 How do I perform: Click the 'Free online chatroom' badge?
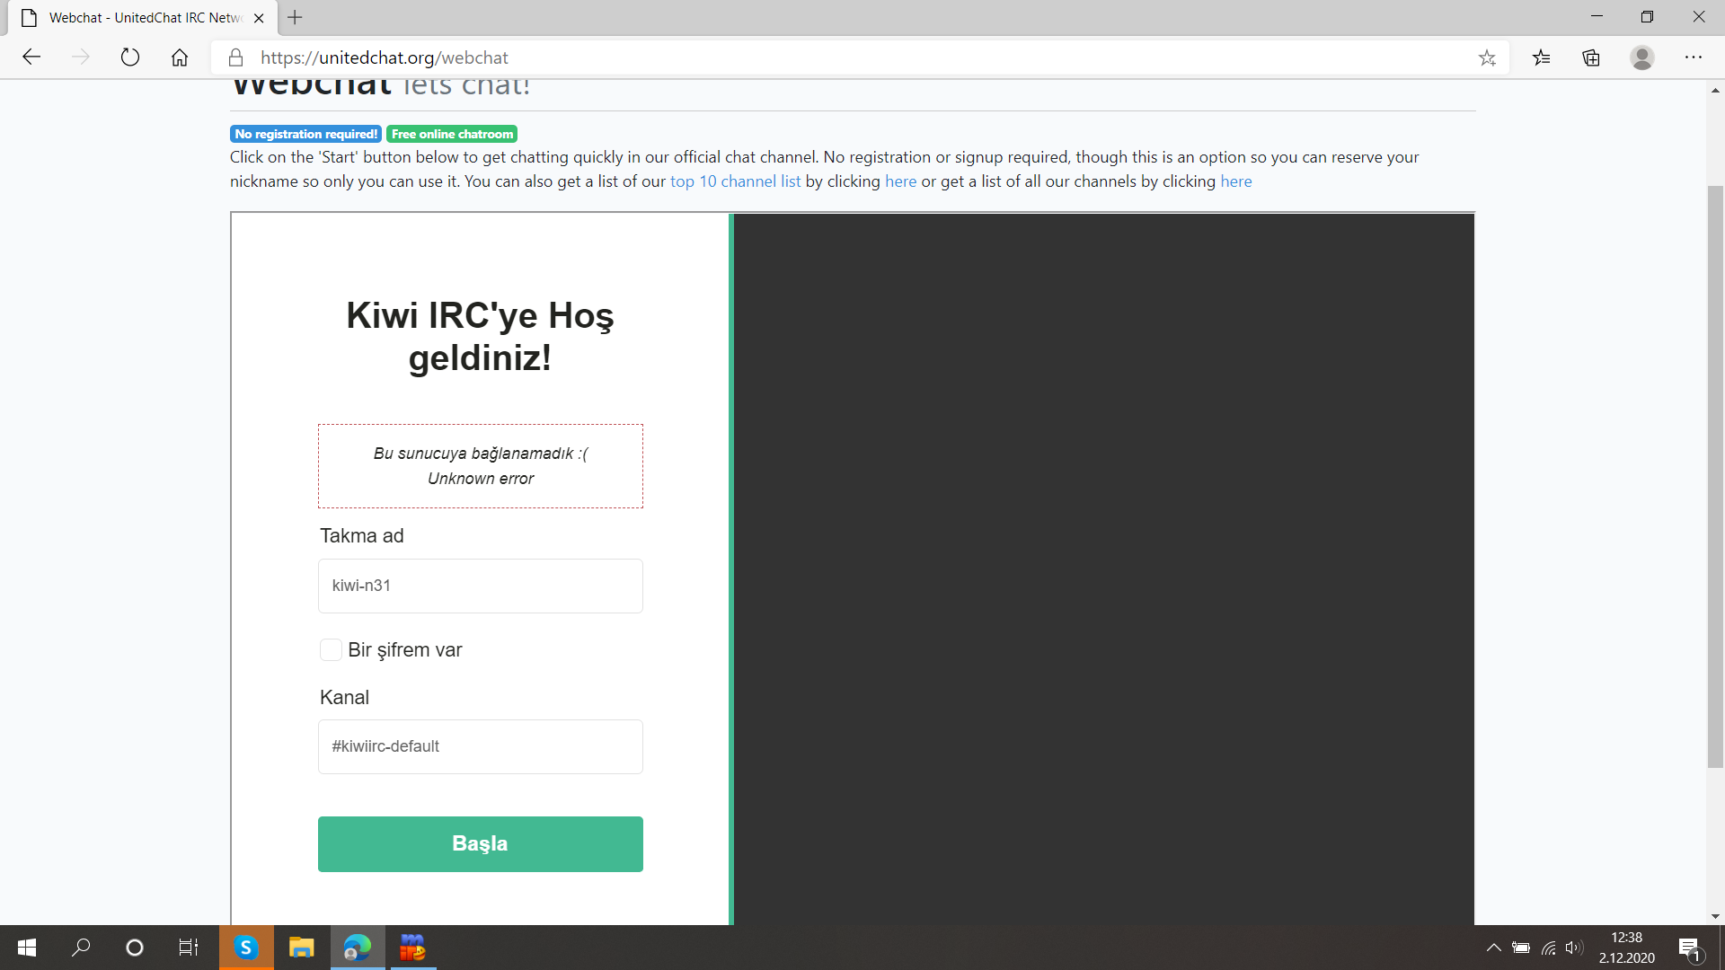click(452, 134)
